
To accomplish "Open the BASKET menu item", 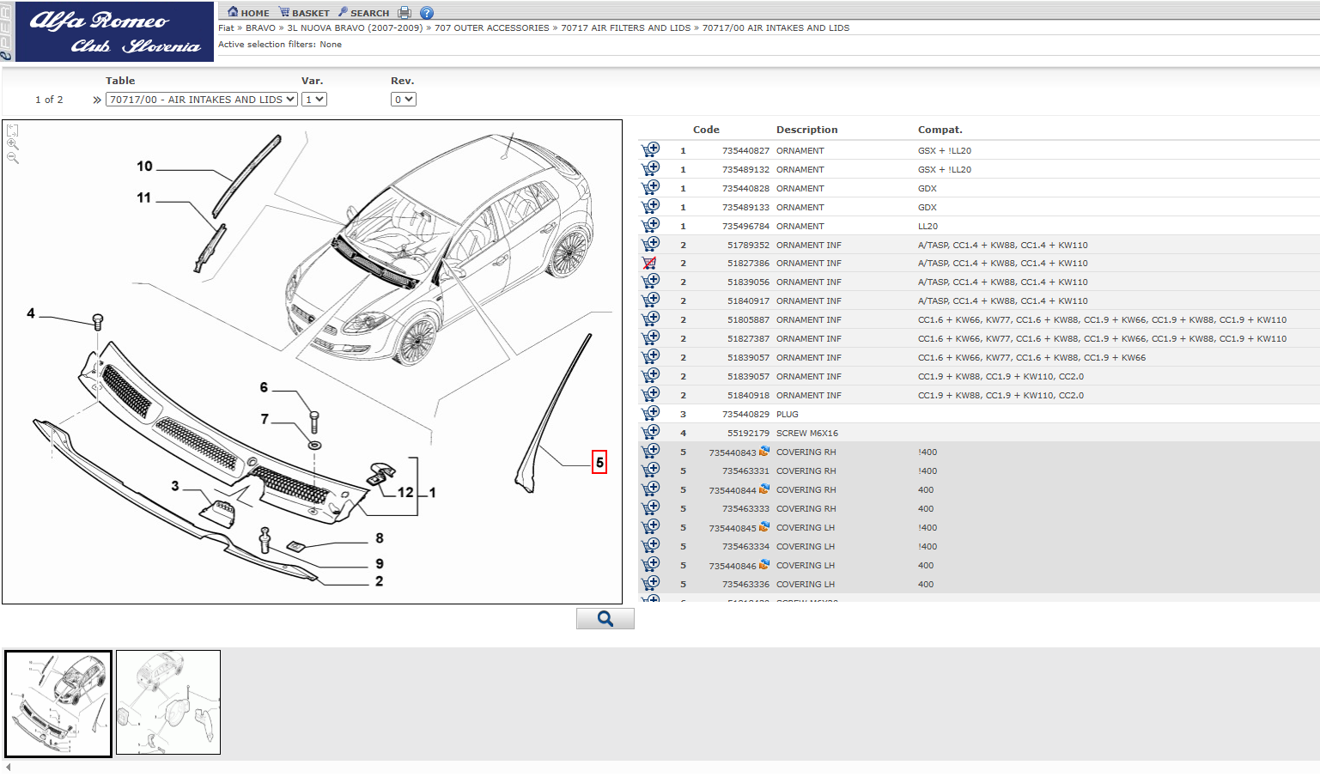I will (304, 13).
